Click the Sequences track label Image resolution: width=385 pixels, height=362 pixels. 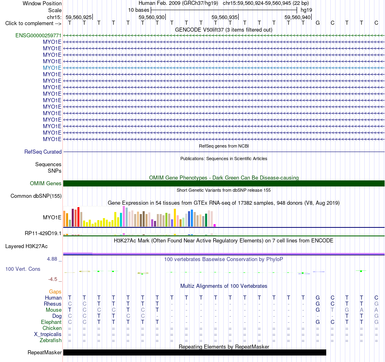(x=48, y=164)
